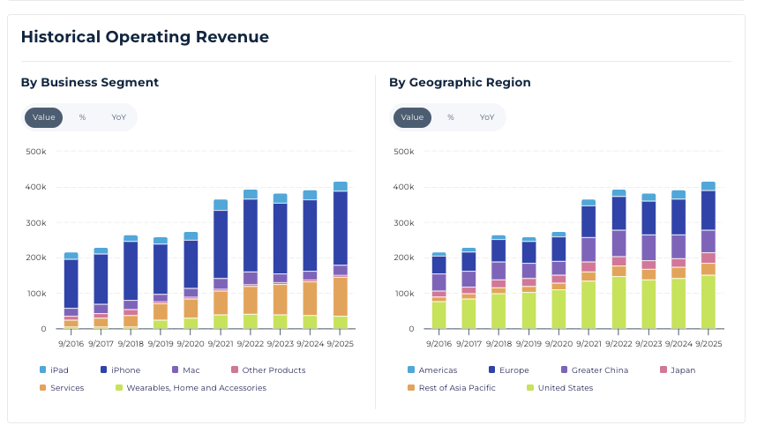Show YoY view for Business Segment chart
757x433 pixels.
118,117
